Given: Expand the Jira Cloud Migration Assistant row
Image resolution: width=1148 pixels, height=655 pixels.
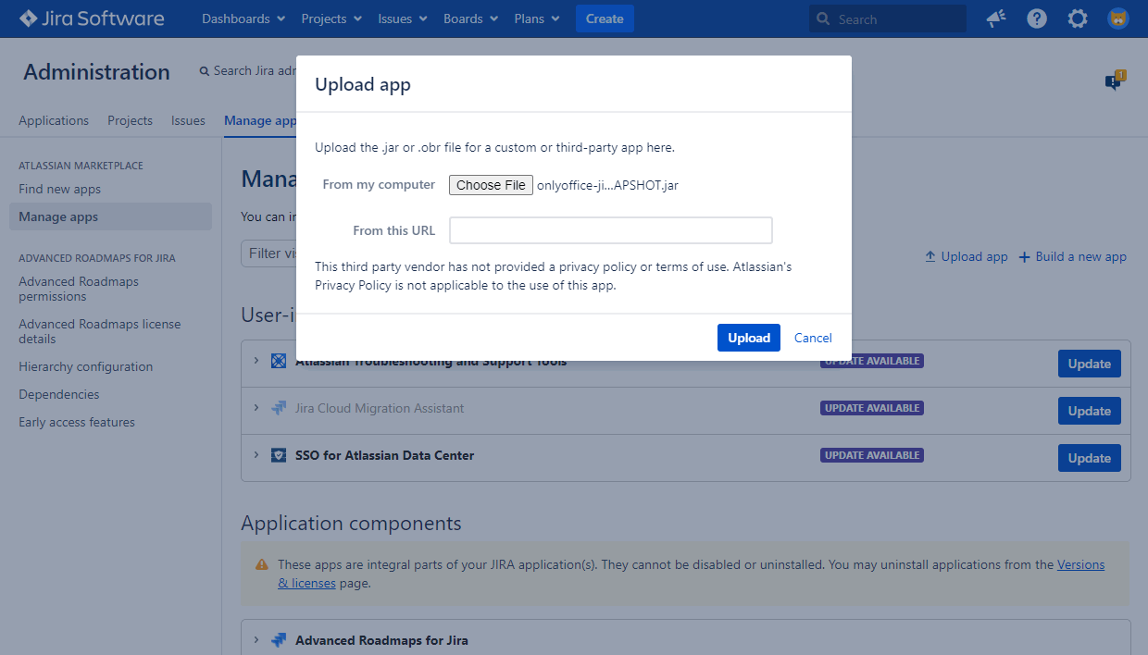Looking at the screenshot, I should coord(256,408).
